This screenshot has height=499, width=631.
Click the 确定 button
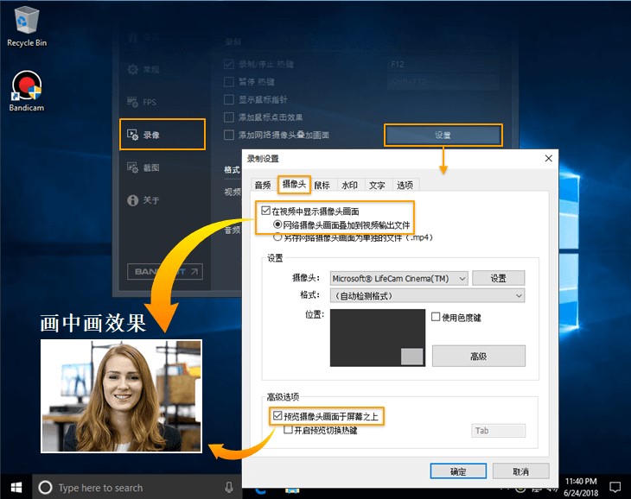(x=458, y=471)
